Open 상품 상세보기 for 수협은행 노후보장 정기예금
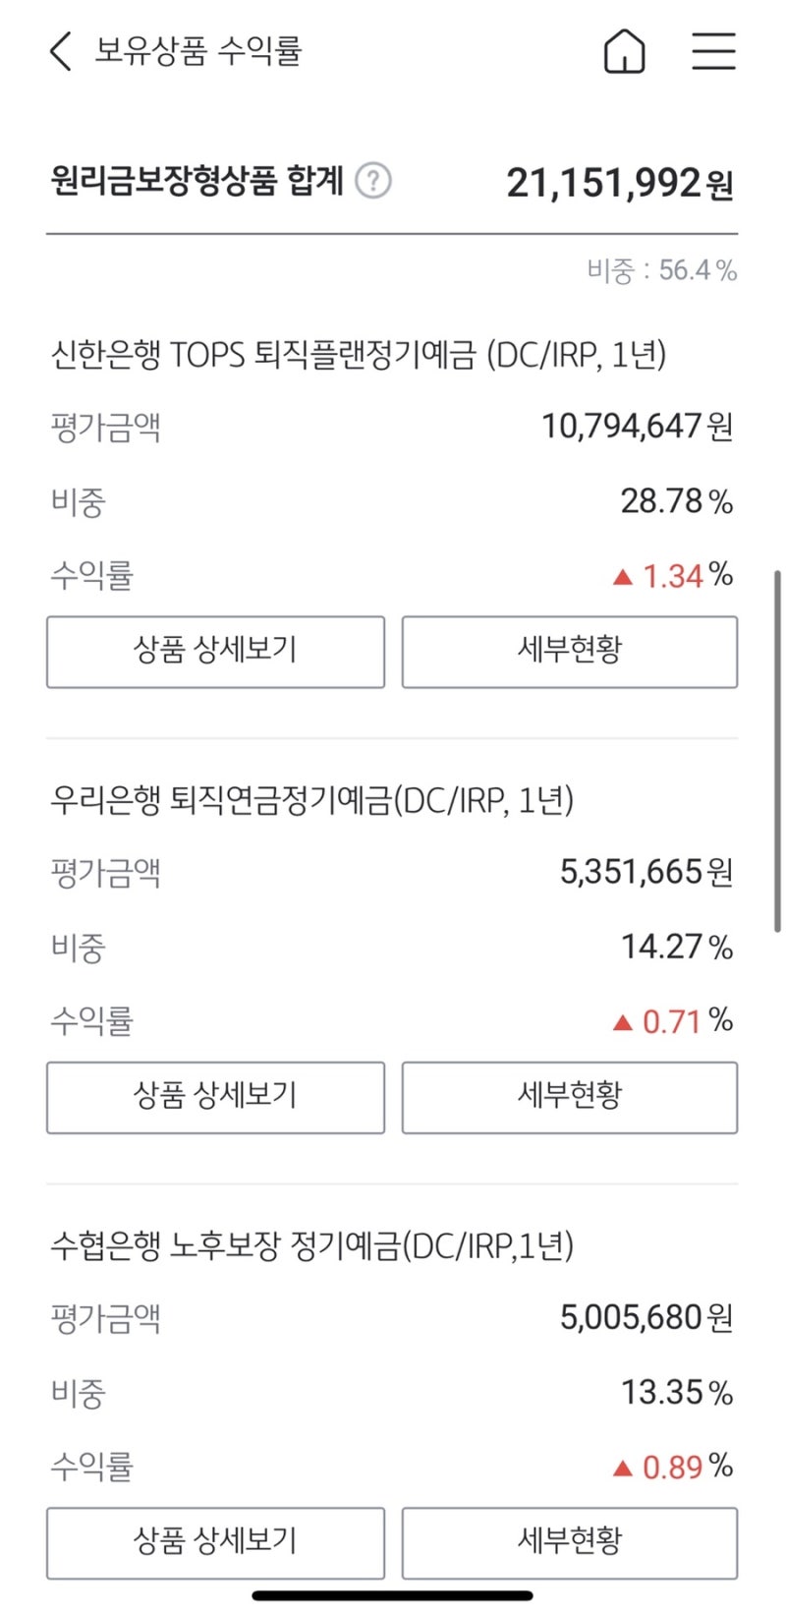Image resolution: width=786 pixels, height=1613 pixels. coord(215,1543)
